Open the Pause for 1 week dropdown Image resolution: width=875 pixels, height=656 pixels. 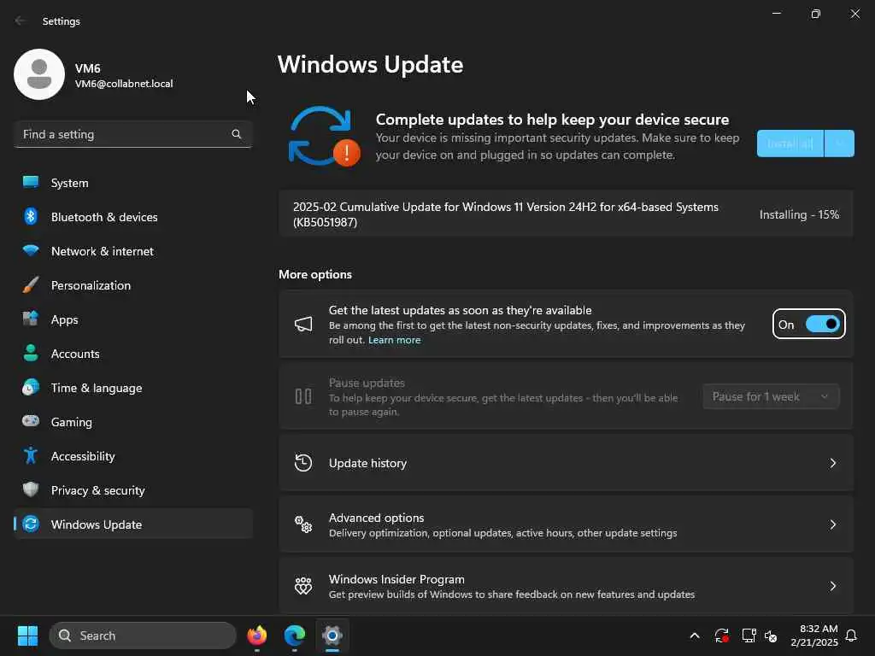tap(771, 396)
